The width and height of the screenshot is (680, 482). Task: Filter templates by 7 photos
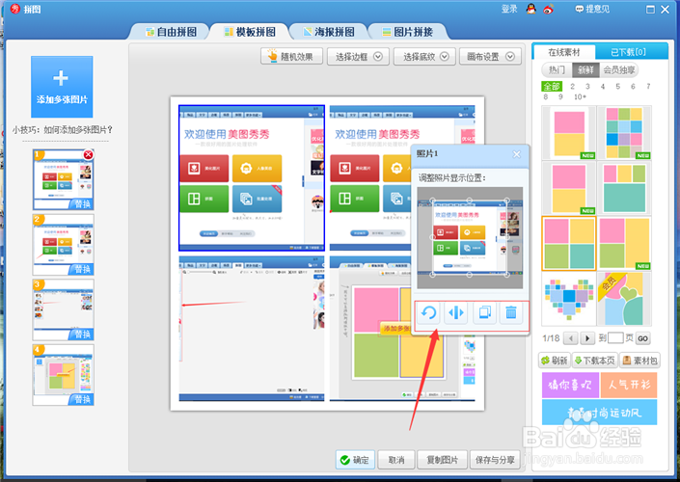point(648,86)
